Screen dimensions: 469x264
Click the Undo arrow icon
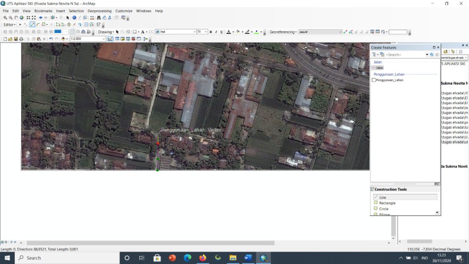(x=51, y=39)
